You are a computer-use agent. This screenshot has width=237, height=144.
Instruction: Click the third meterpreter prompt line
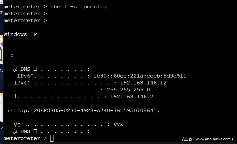tap(25, 21)
